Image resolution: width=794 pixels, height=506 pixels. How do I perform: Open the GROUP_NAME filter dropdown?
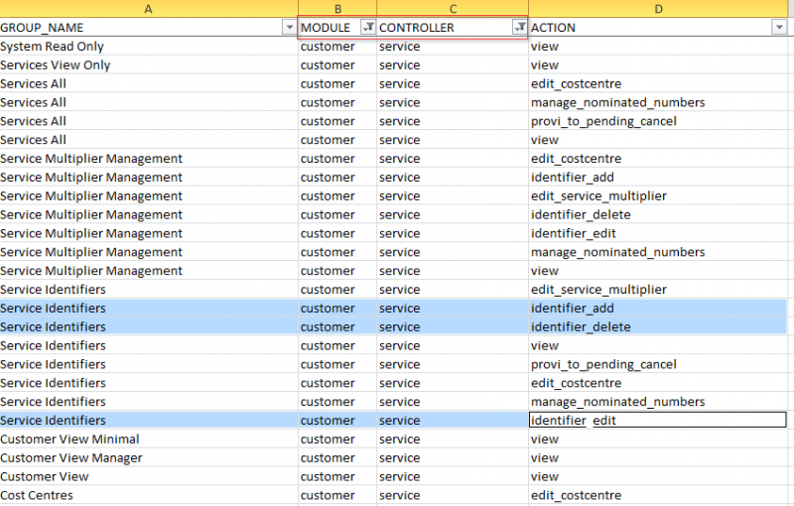[289, 28]
